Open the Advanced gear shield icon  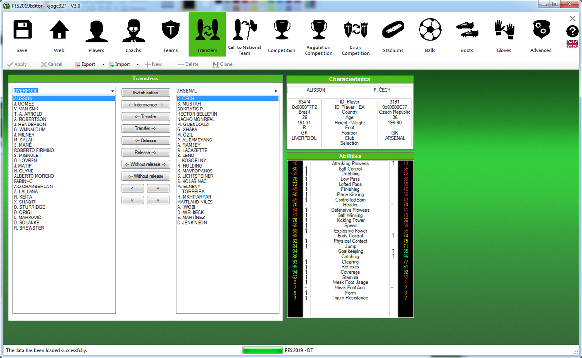[x=541, y=30]
